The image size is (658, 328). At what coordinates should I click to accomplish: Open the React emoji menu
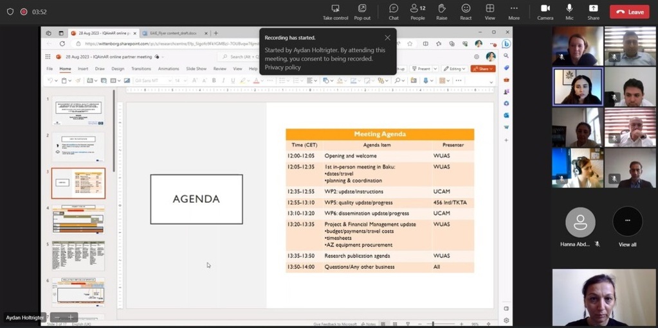point(466,12)
